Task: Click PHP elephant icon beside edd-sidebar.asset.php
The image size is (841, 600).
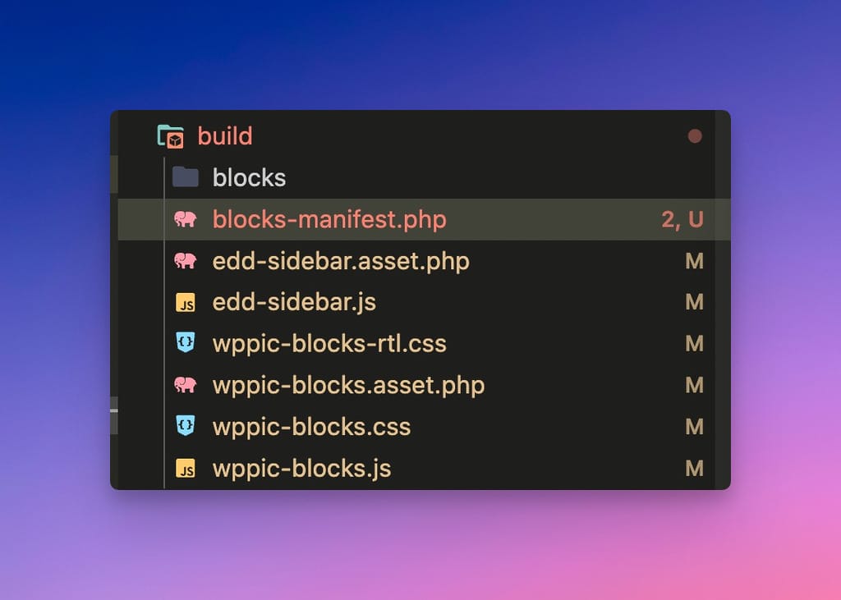Action: coord(186,261)
